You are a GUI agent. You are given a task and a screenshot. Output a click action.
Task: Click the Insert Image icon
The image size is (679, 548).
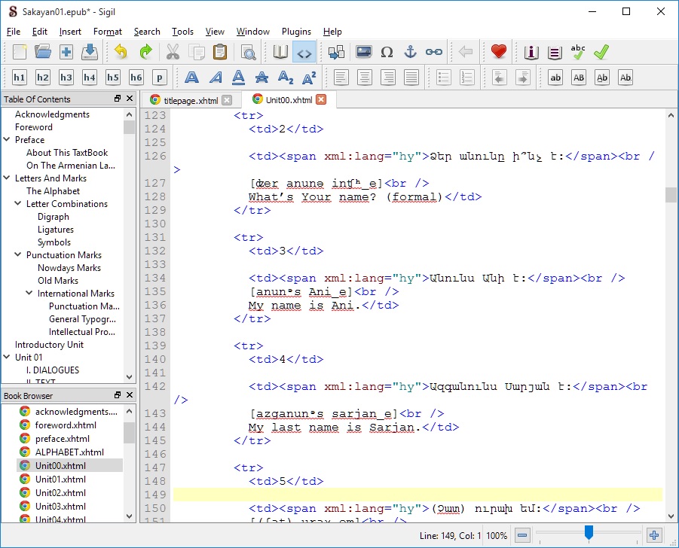364,52
